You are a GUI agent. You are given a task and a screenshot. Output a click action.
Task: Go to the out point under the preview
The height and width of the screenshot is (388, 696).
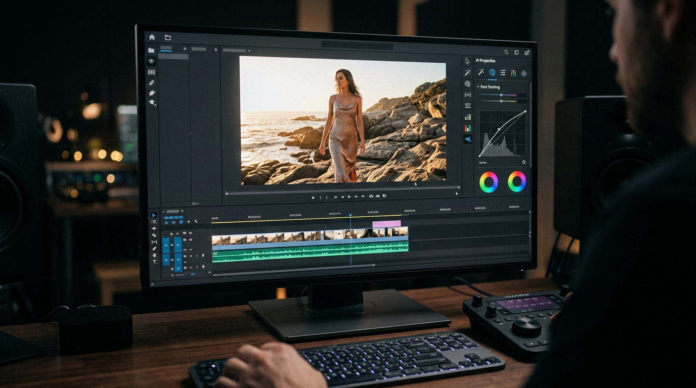pos(363,197)
